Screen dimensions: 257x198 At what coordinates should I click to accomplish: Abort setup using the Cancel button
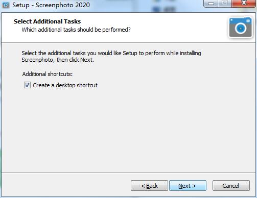tap(231, 186)
